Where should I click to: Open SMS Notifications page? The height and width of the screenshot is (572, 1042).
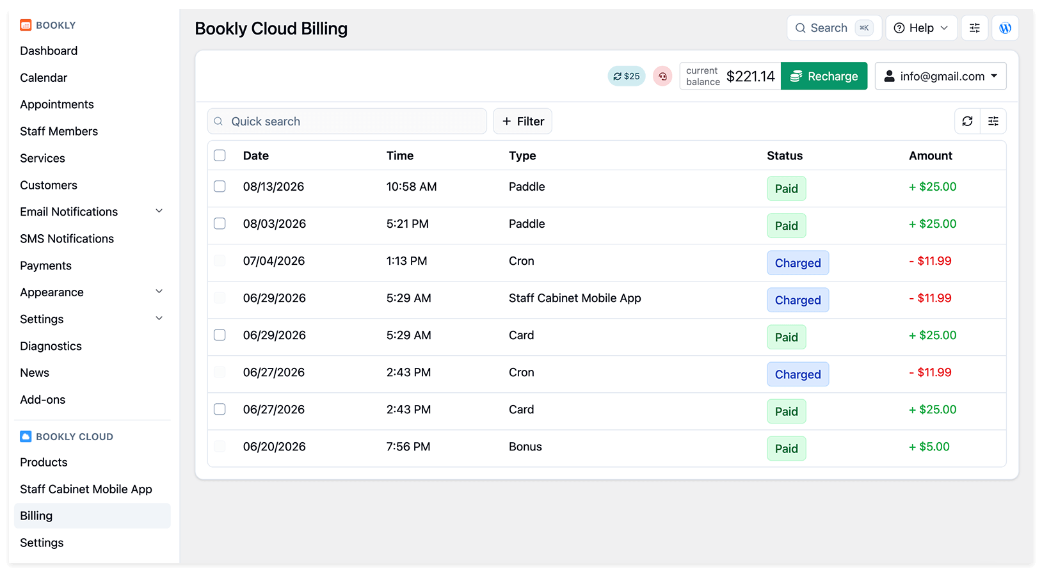coord(67,239)
